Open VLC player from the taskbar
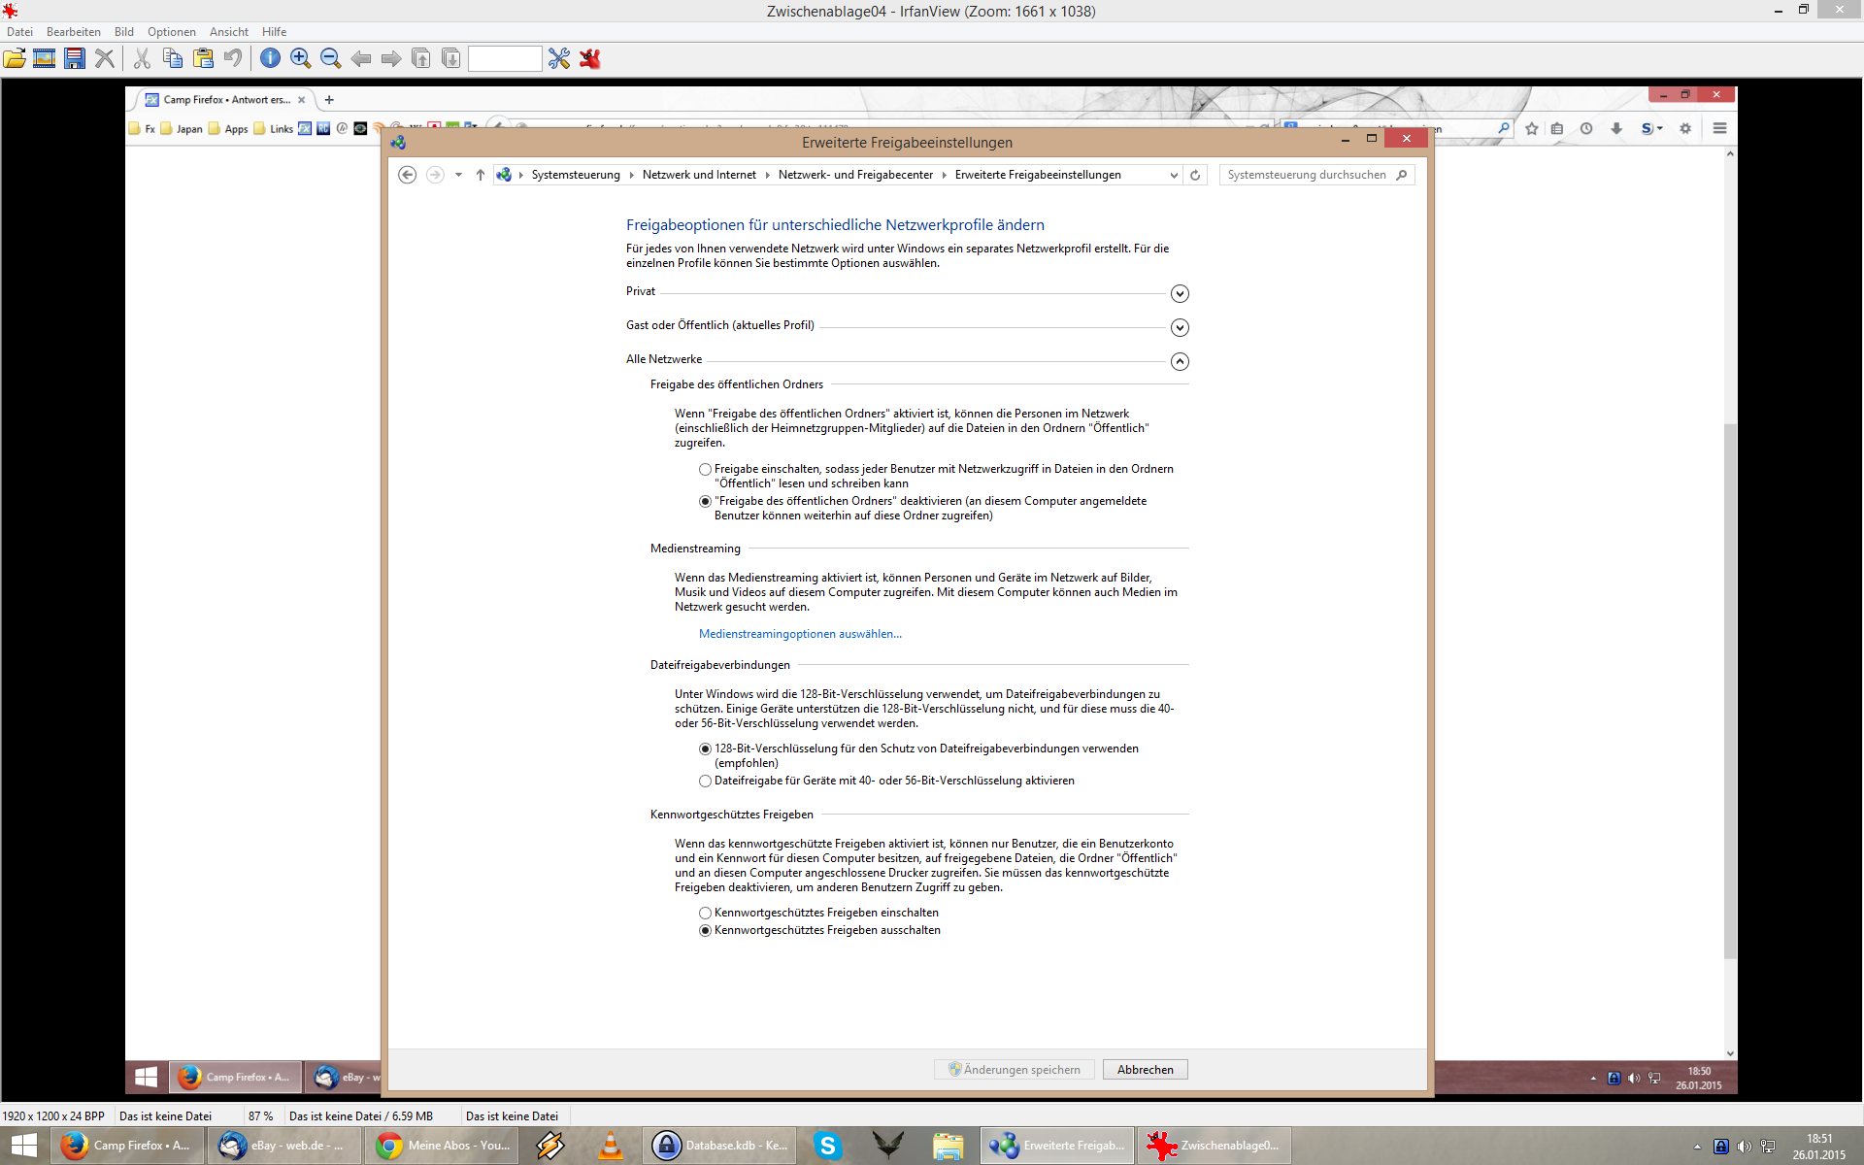The height and width of the screenshot is (1165, 1864). [x=611, y=1146]
